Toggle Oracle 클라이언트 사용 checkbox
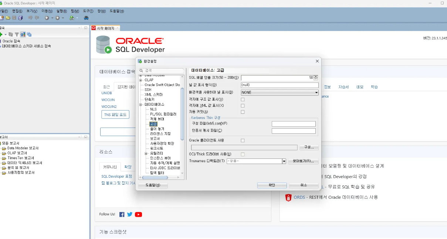 (243, 140)
